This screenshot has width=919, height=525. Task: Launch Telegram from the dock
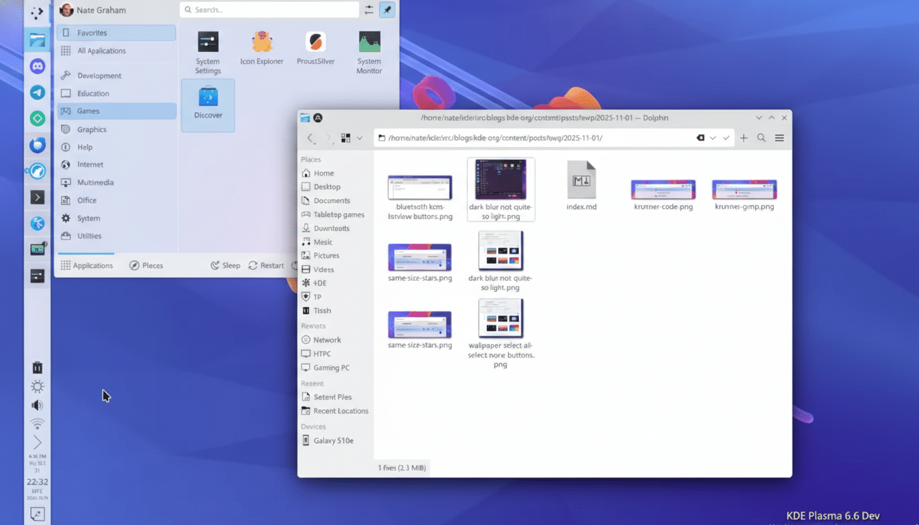(37, 92)
